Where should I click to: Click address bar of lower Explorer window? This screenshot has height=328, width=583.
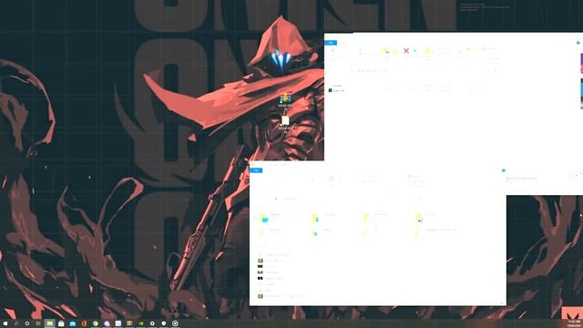tap(343, 199)
